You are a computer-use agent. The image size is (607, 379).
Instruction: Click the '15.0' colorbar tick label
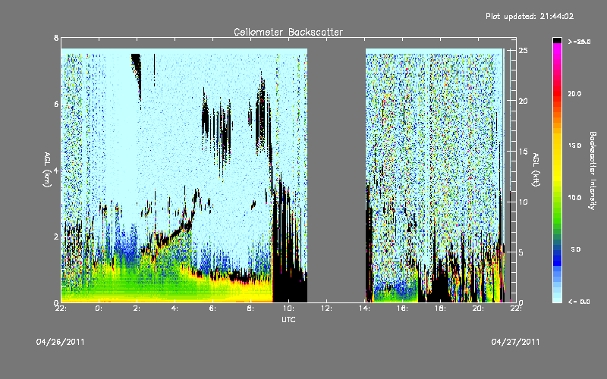[574, 146]
